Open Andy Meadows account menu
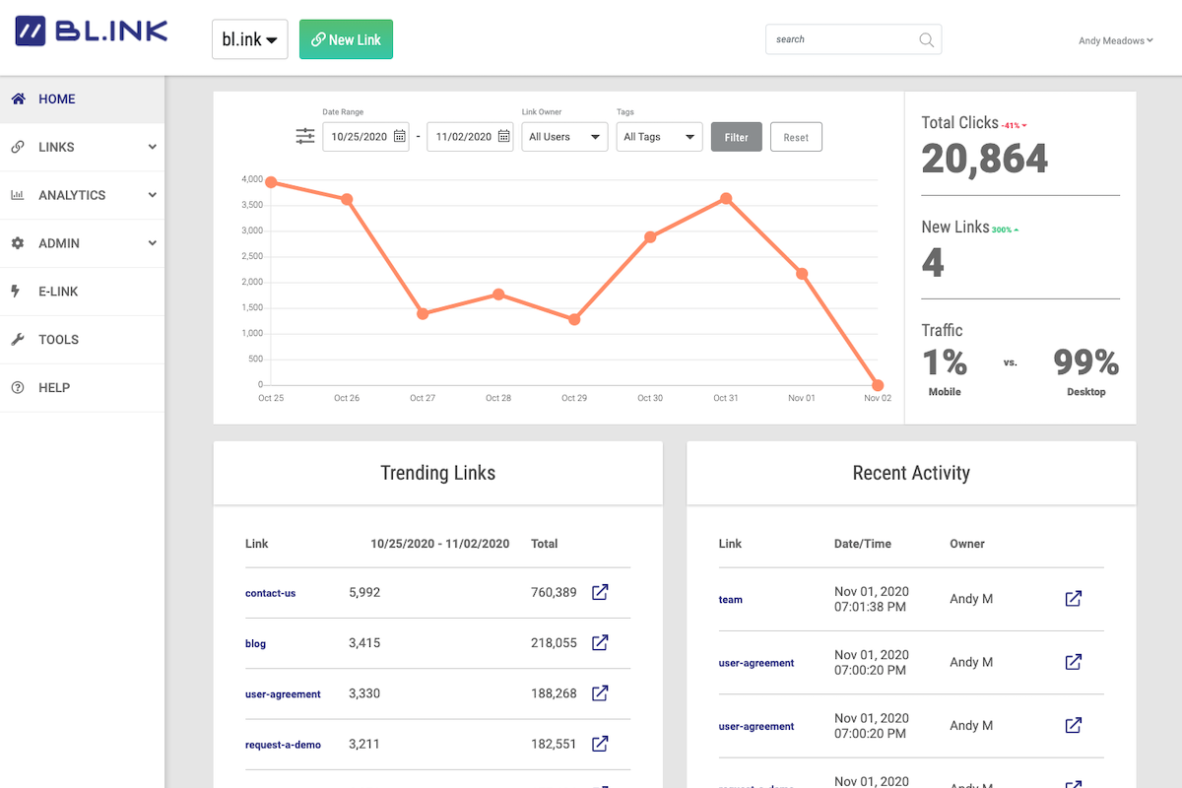The width and height of the screenshot is (1182, 788). tap(1115, 40)
